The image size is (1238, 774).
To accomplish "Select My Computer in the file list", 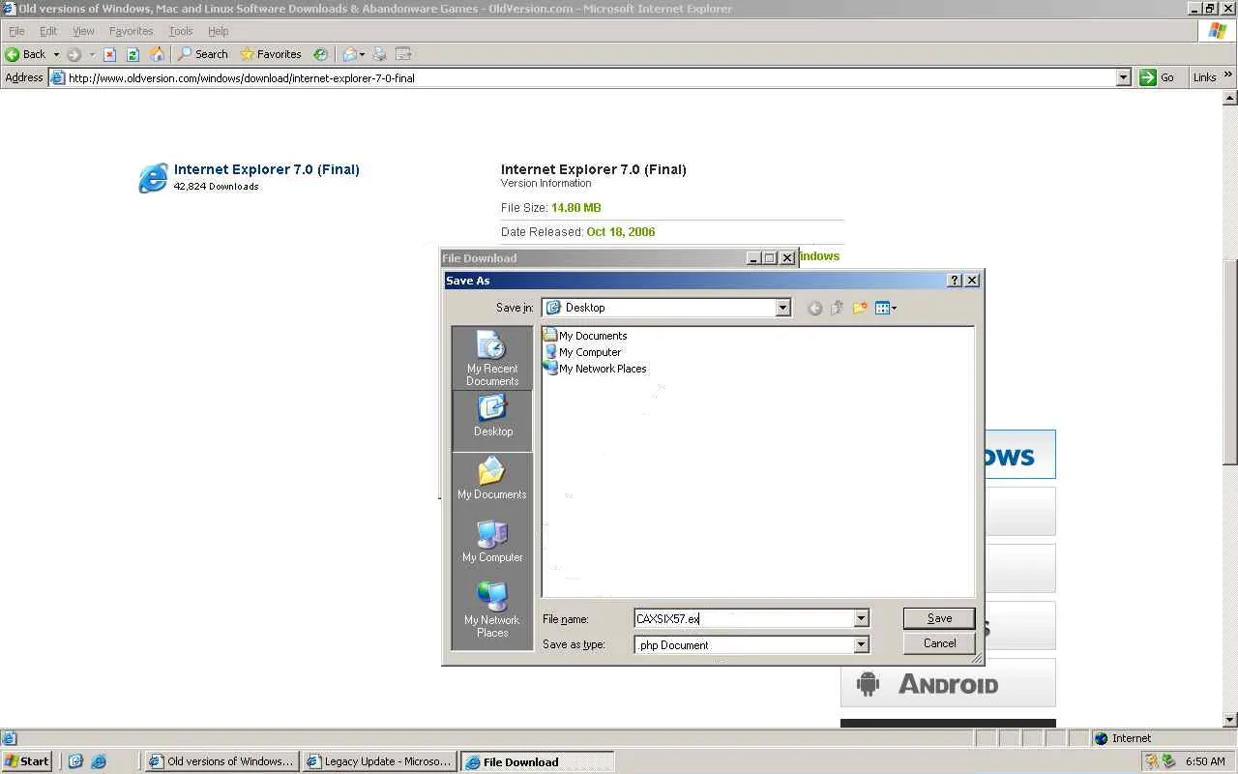I will [x=582, y=352].
